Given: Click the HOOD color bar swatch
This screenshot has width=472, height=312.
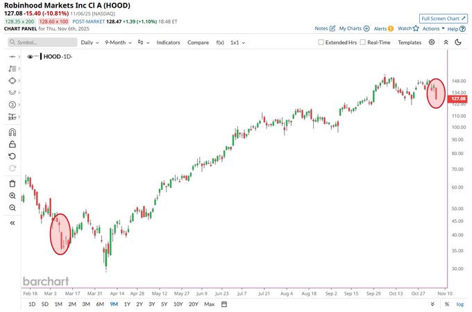Looking at the screenshot, I should point(41,57).
